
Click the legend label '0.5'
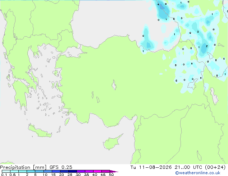click(13, 175)
